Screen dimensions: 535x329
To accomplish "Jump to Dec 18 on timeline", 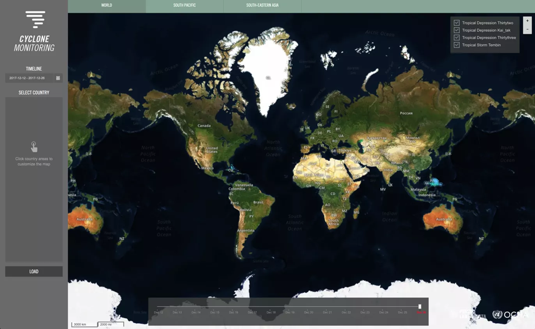I will (271, 313).
